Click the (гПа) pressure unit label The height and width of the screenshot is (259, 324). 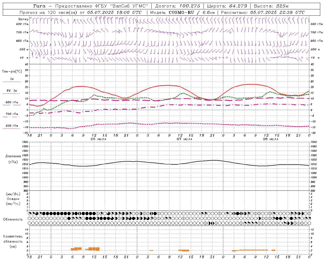[13, 162]
